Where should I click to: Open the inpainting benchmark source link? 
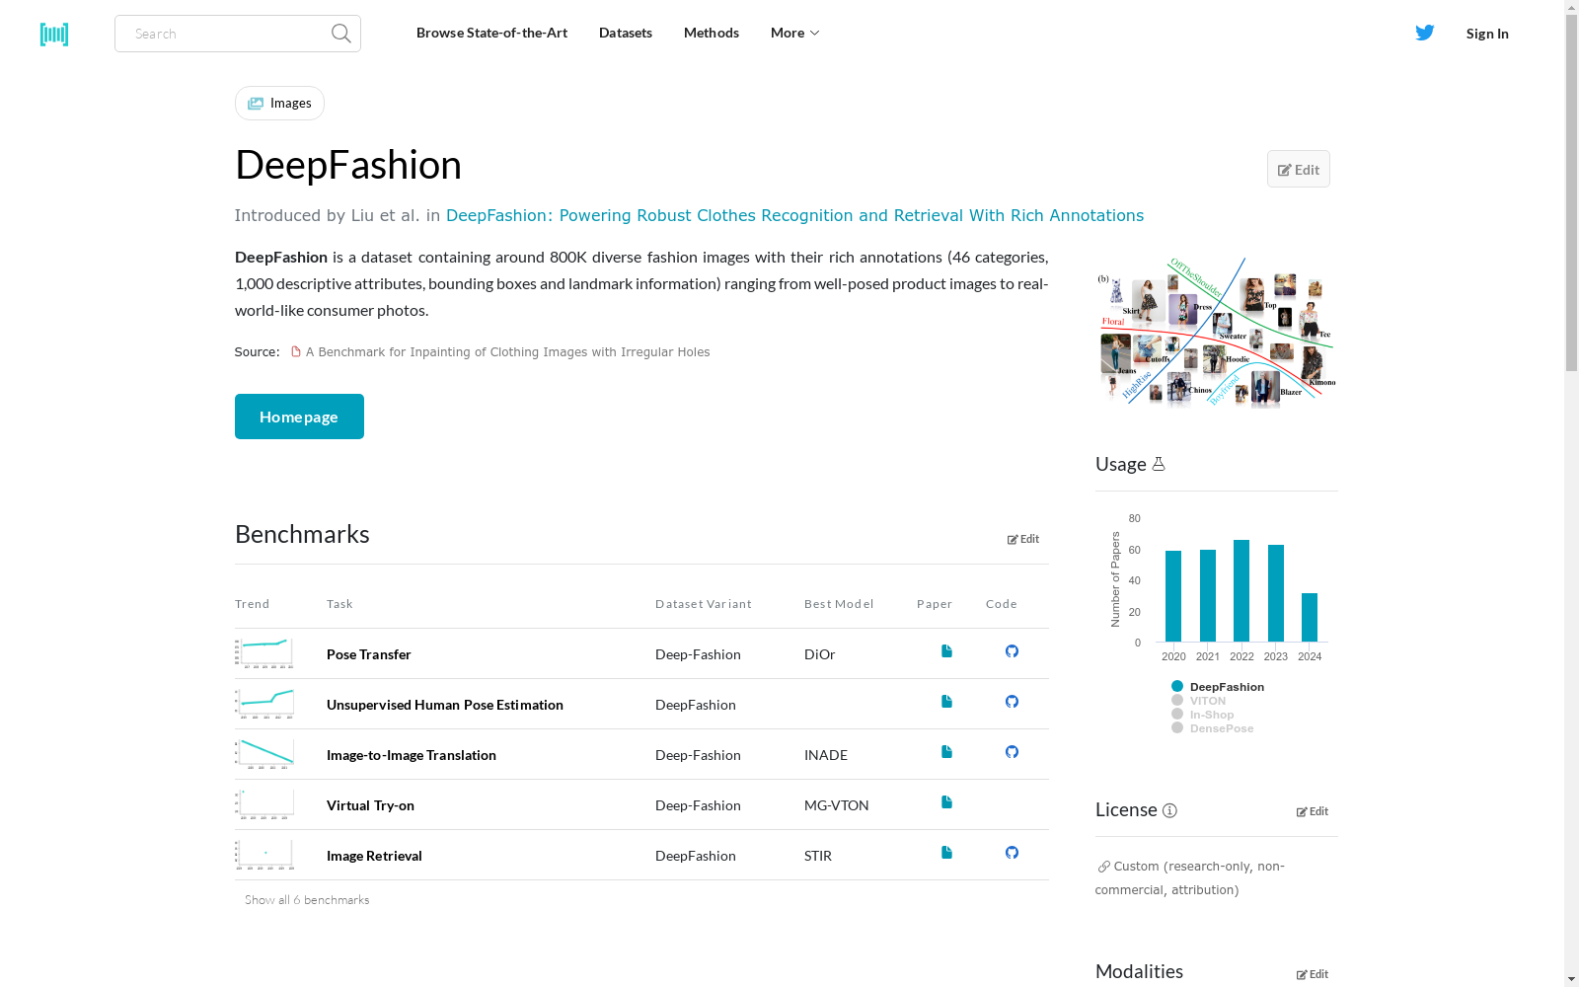coord(507,351)
